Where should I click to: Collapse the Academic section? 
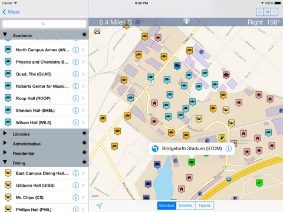tap(5, 35)
